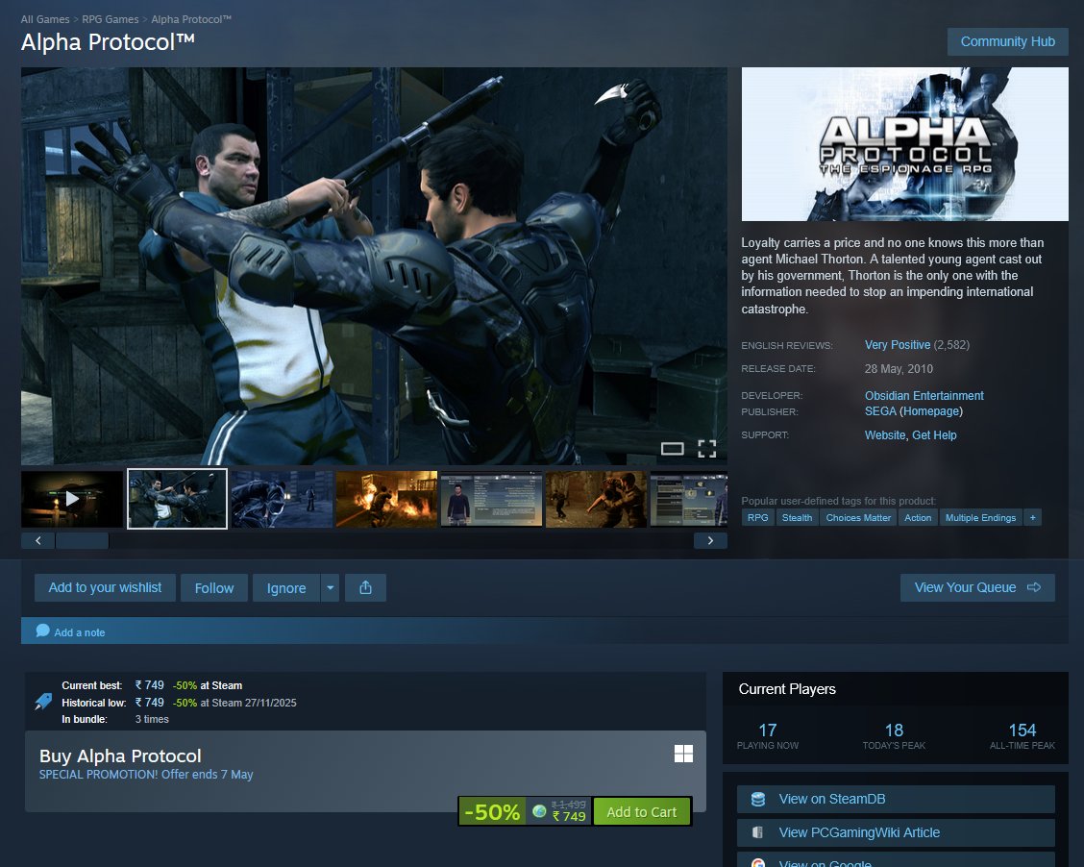Share this game via share icon
1084x867 pixels.
click(x=366, y=587)
